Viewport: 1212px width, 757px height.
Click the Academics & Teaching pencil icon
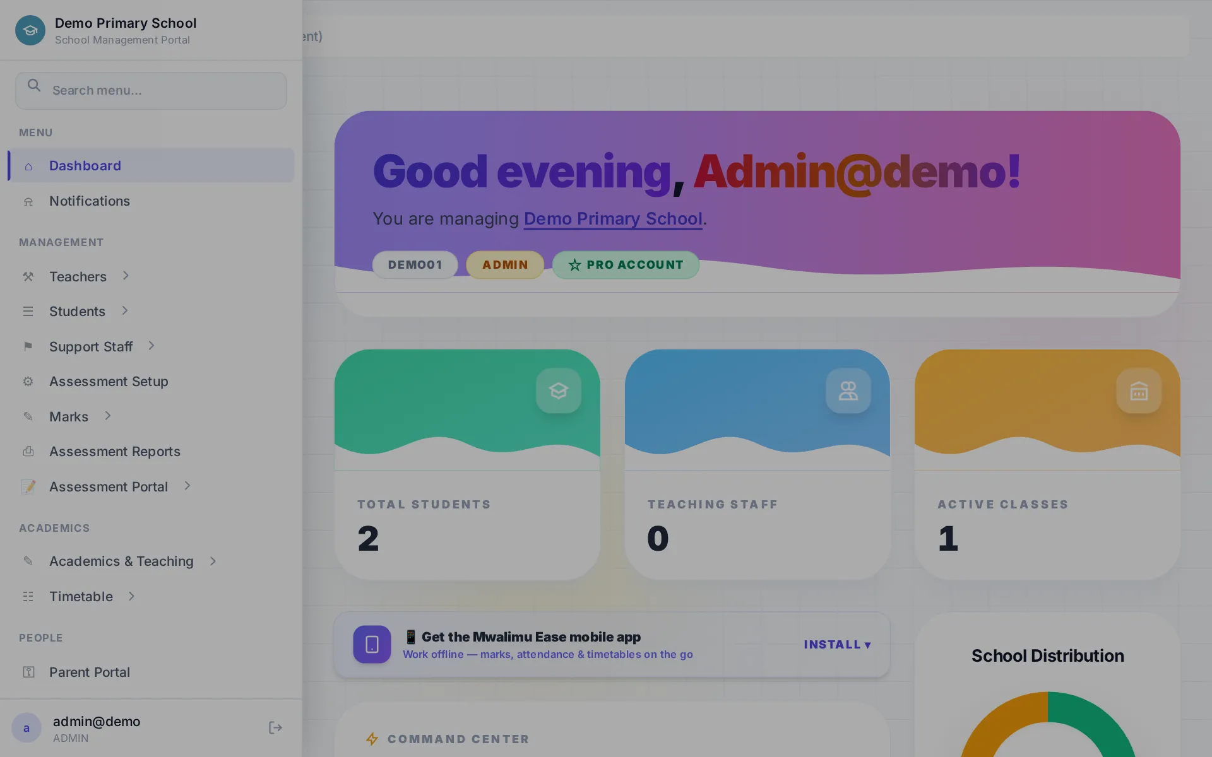coord(28,561)
